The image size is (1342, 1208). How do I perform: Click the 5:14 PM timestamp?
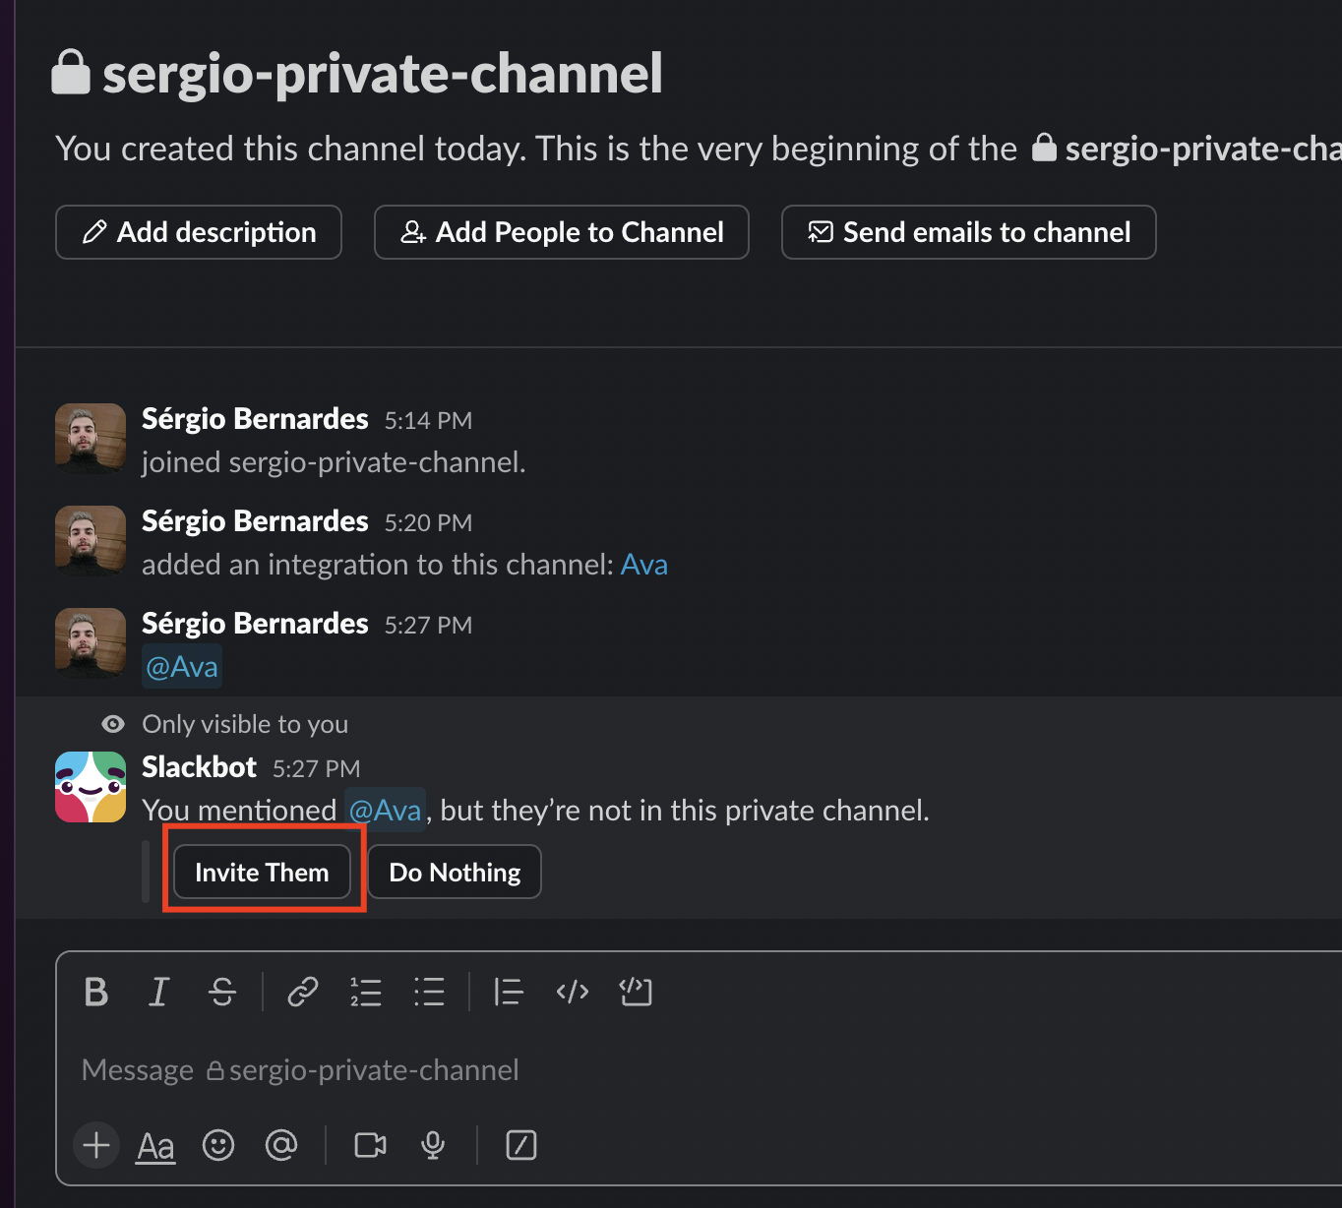(x=429, y=420)
